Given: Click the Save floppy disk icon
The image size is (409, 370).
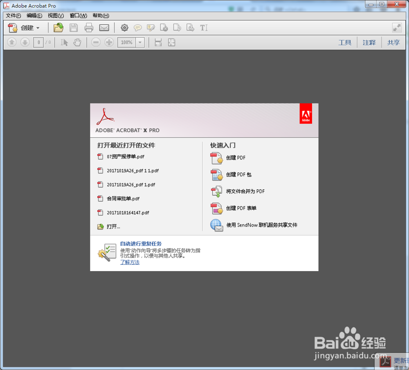Looking at the screenshot, I should (74, 28).
